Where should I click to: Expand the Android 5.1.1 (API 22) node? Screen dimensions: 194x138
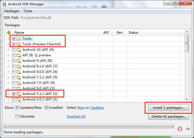(x=8, y=94)
